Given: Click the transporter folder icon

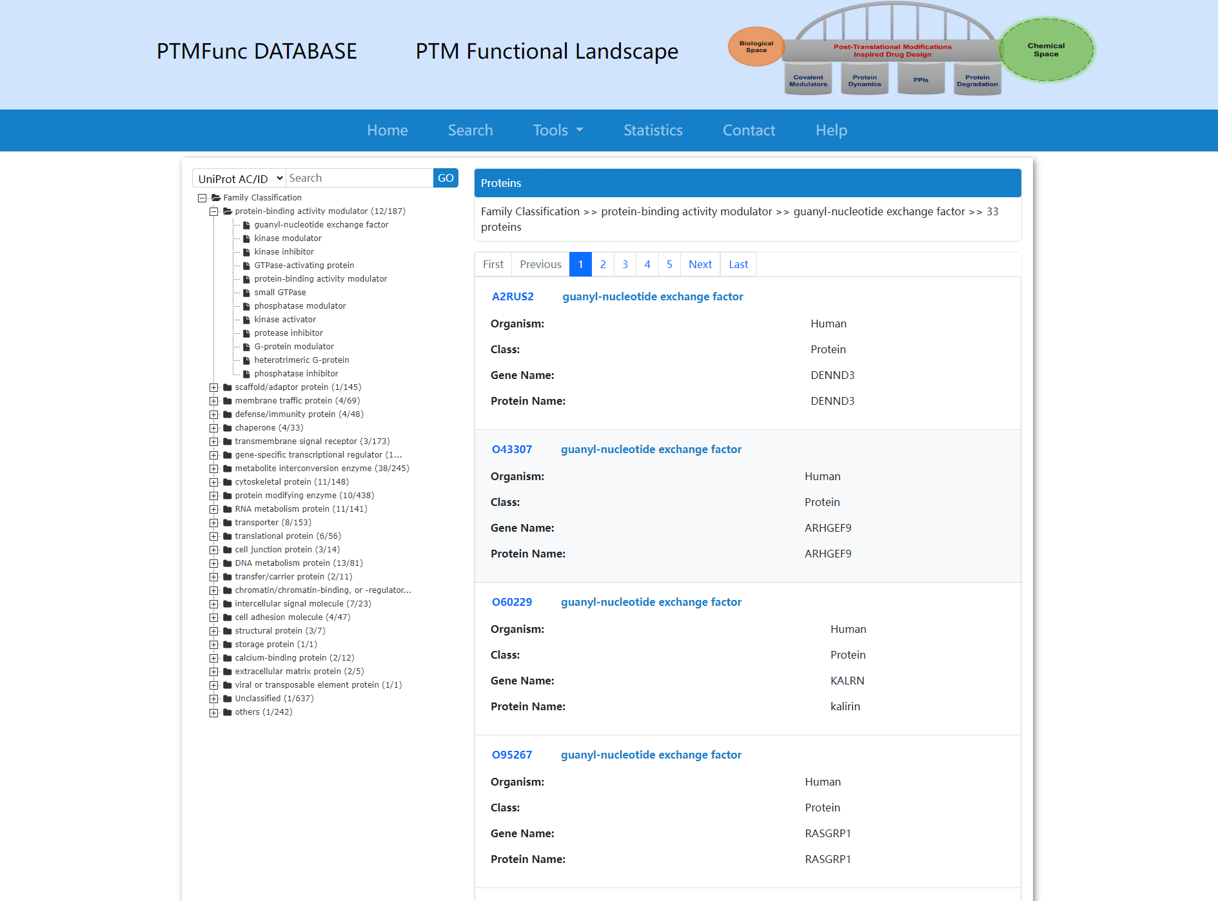Looking at the screenshot, I should [x=228, y=523].
